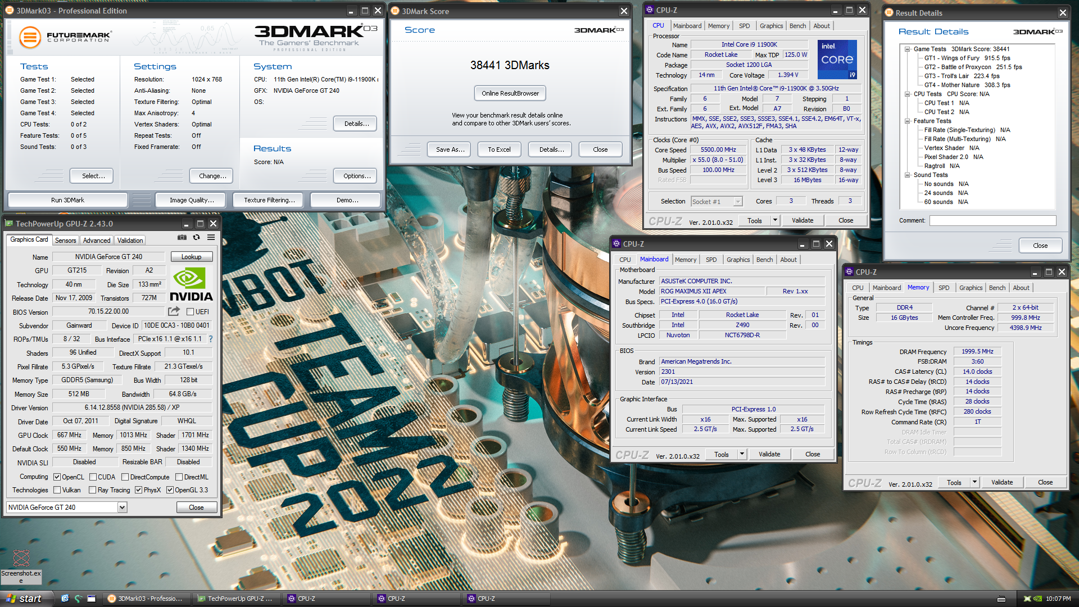This screenshot has width=1079, height=607.
Task: Select the Screenshot.exe desktop icon
Action: (x=21, y=567)
